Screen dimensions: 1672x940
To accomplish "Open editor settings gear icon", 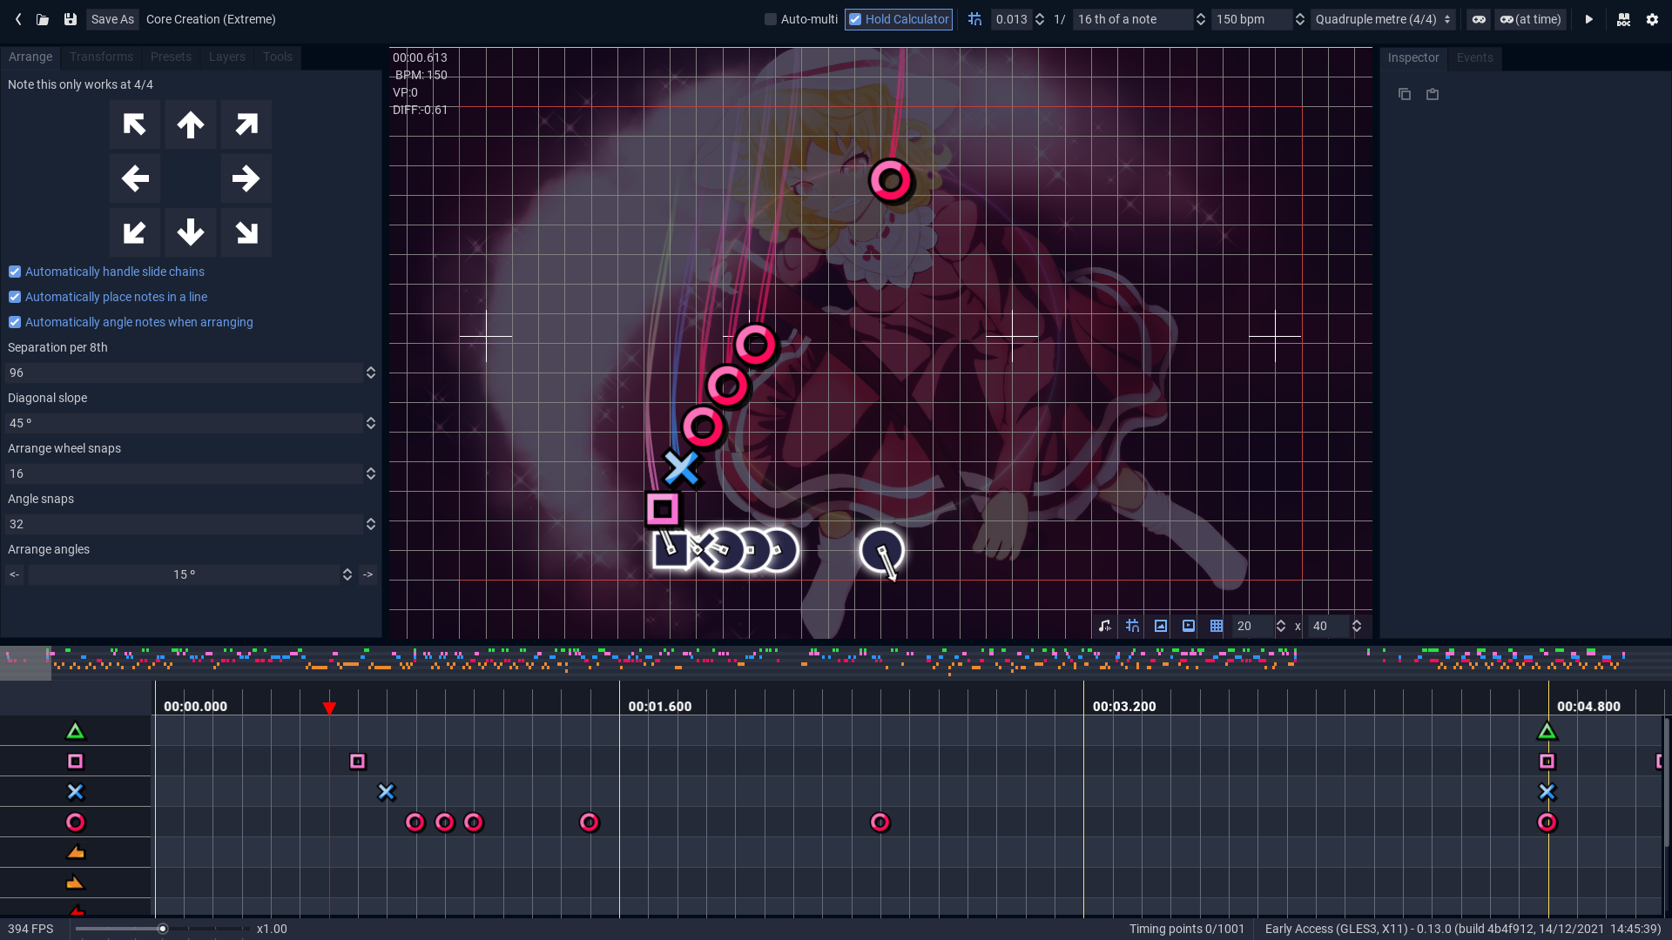I will point(1652,19).
